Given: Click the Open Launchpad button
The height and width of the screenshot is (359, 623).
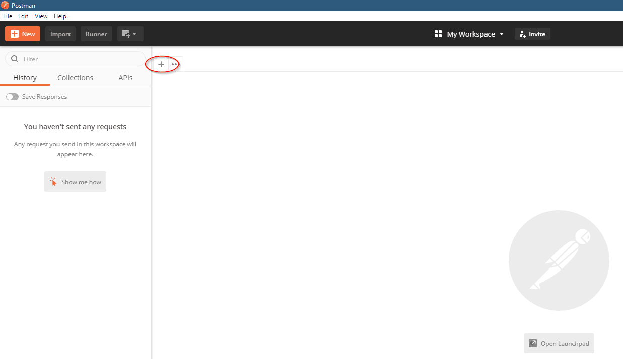Looking at the screenshot, I should (x=559, y=343).
